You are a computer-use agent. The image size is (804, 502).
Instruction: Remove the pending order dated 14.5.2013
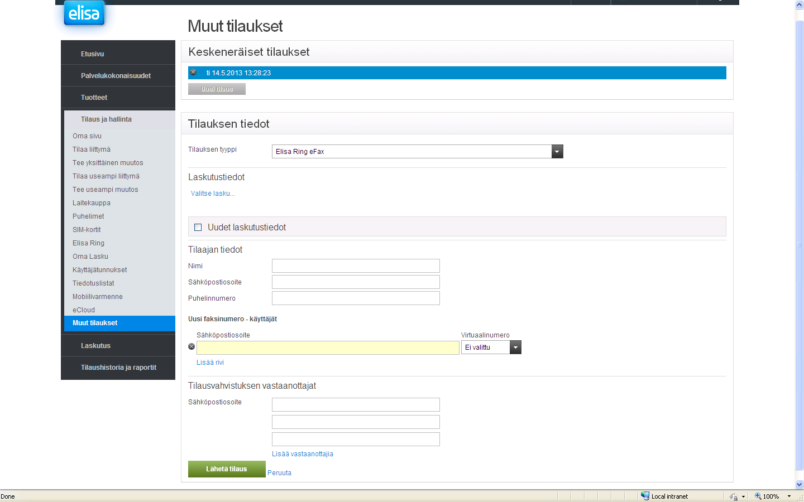click(x=193, y=73)
